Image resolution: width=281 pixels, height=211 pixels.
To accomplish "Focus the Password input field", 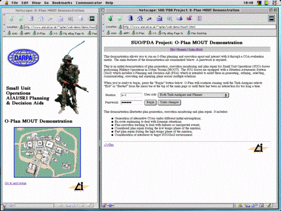I will tap(132, 102).
